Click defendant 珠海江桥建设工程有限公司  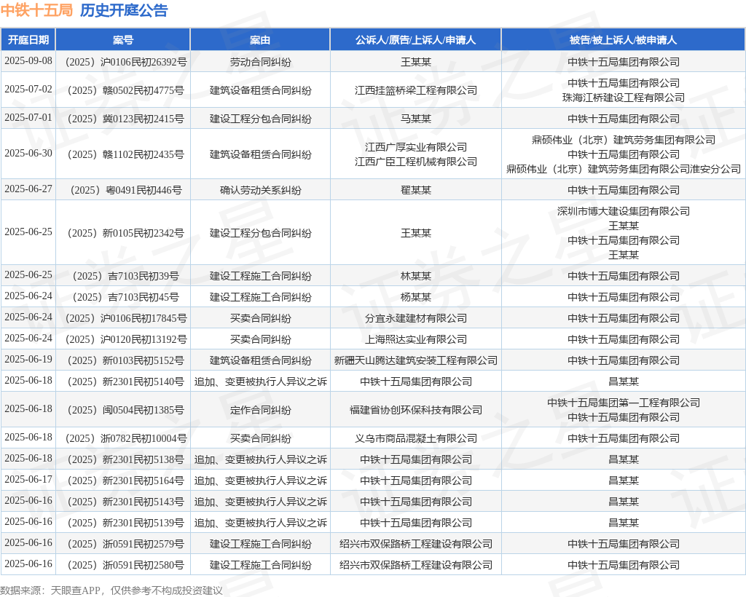coord(624,98)
